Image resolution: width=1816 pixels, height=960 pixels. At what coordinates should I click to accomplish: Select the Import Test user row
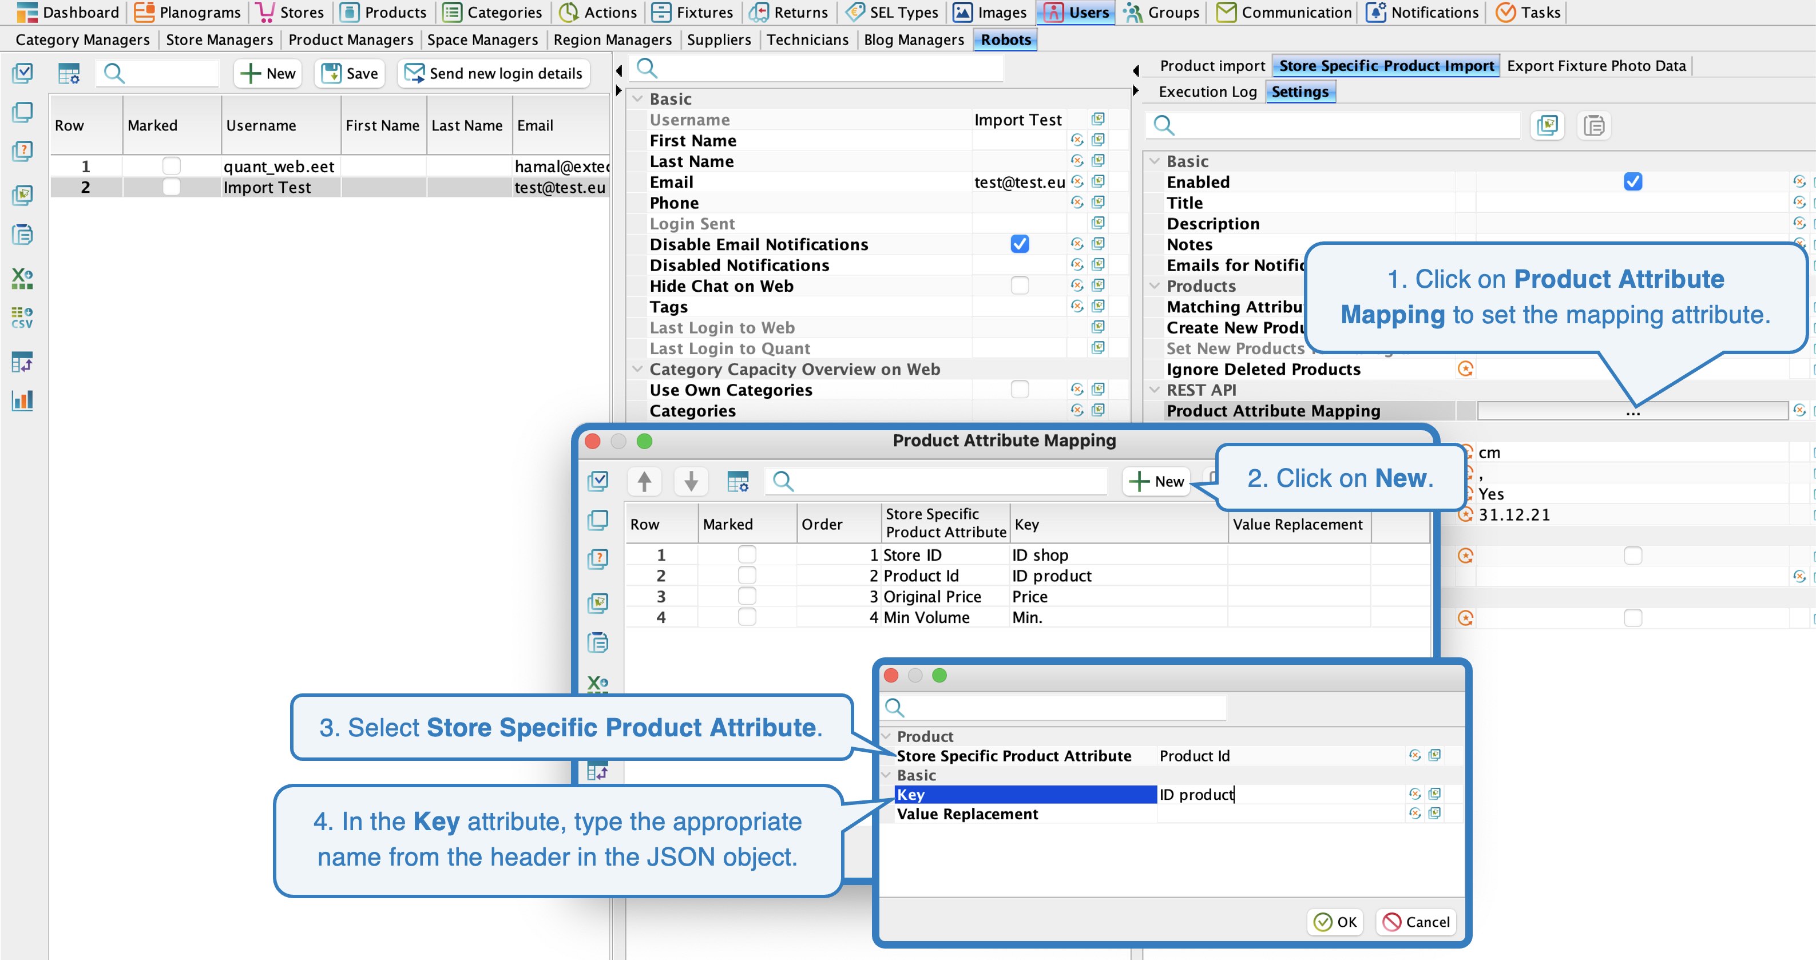(x=267, y=188)
